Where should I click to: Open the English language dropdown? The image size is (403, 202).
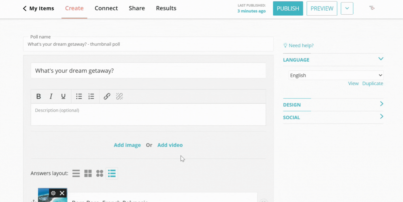click(336, 75)
